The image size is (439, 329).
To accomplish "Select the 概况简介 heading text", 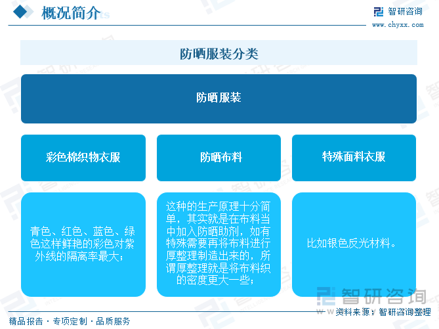I will click(71, 13).
